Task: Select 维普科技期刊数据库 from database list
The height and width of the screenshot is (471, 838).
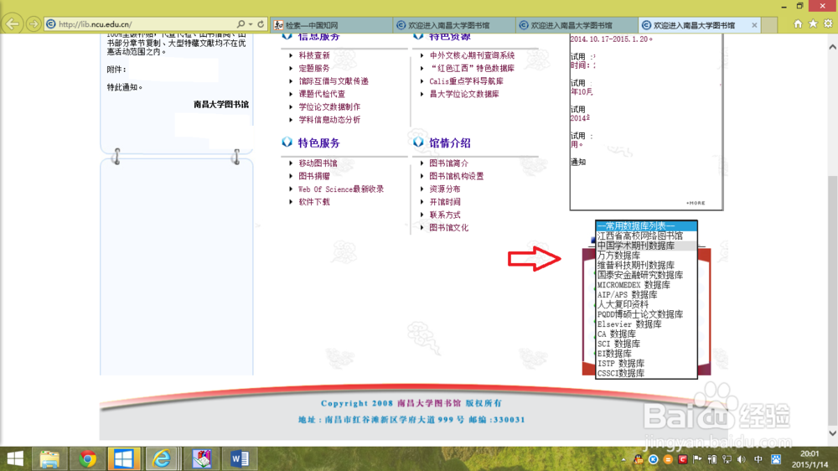Action: click(x=646, y=265)
